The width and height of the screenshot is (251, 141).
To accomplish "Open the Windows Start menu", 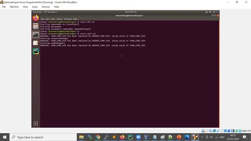I will point(5,137).
